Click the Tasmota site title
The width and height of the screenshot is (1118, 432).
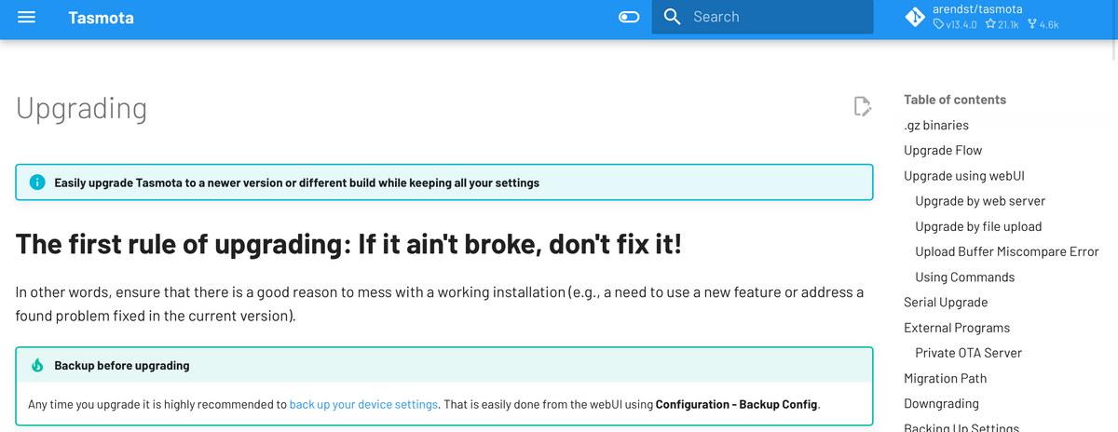click(x=101, y=18)
